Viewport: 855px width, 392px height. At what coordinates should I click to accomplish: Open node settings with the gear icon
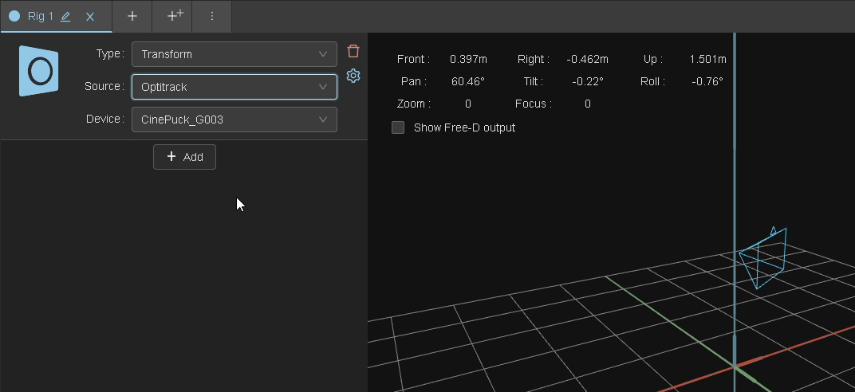353,76
